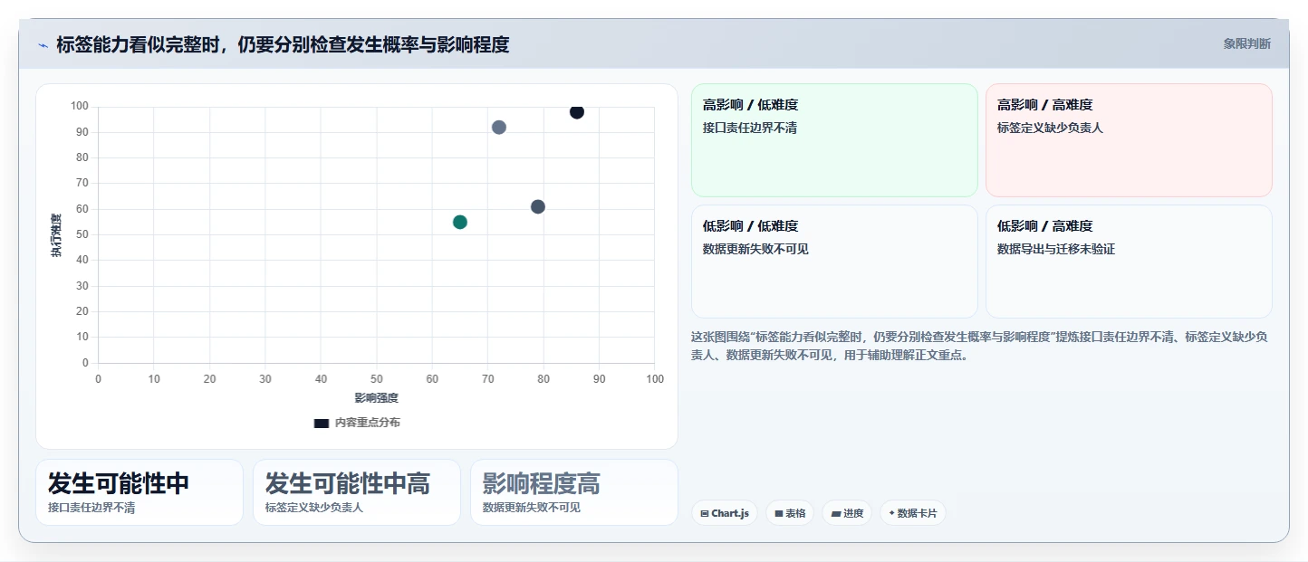The image size is (1308, 562).
Task: Open the 低影响 / 高难度 quadrant card
Action: point(1129,262)
